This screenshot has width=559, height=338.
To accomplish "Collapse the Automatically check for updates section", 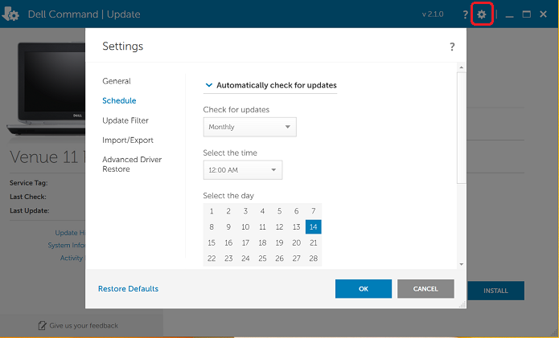I will coord(209,85).
